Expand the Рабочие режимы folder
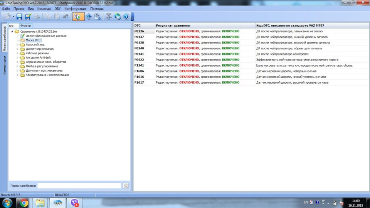This screenshot has height=208, width=370. tap(17, 53)
